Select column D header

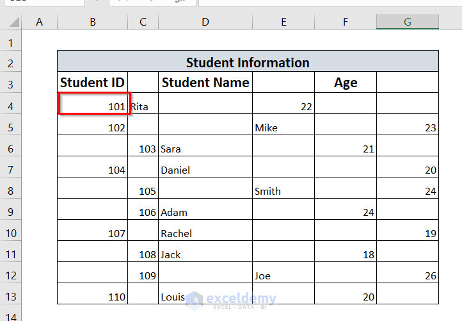pyautogui.click(x=205, y=22)
